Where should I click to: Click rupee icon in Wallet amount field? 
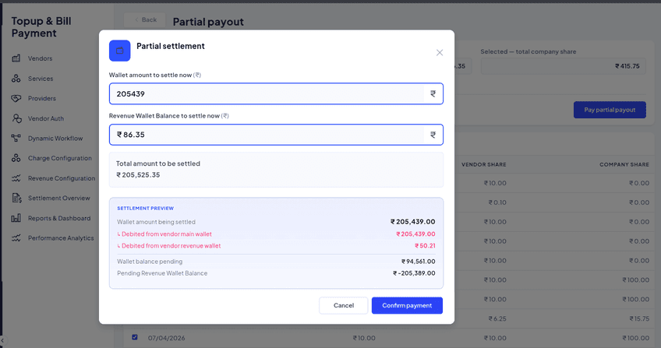click(433, 94)
